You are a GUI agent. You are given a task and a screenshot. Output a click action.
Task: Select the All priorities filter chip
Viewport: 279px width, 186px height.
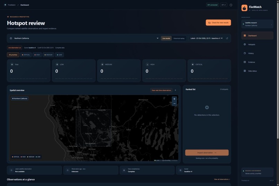pos(13,55)
